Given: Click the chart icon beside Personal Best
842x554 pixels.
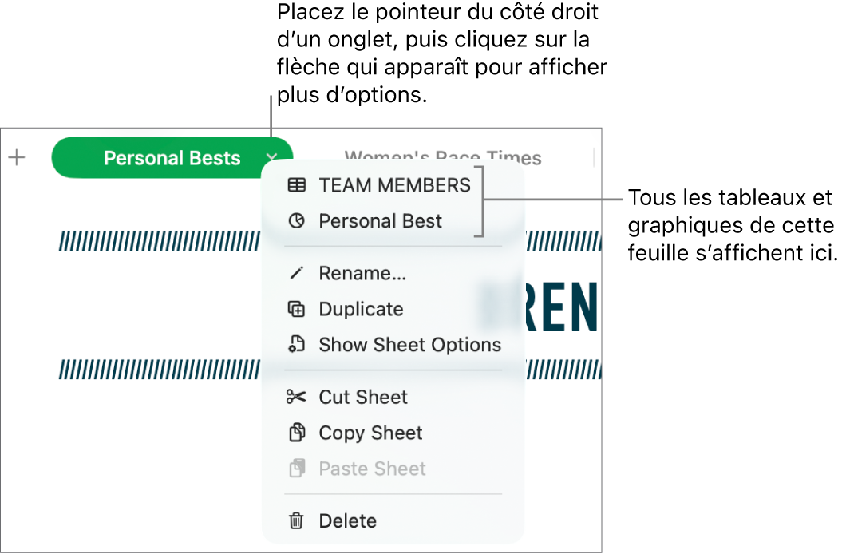Looking at the screenshot, I should tap(296, 221).
